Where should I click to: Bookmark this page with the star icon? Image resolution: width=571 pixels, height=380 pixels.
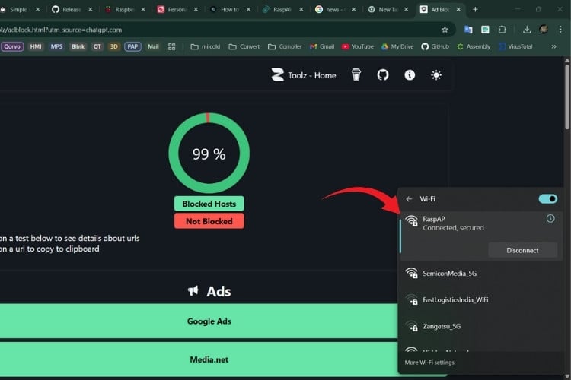point(445,30)
